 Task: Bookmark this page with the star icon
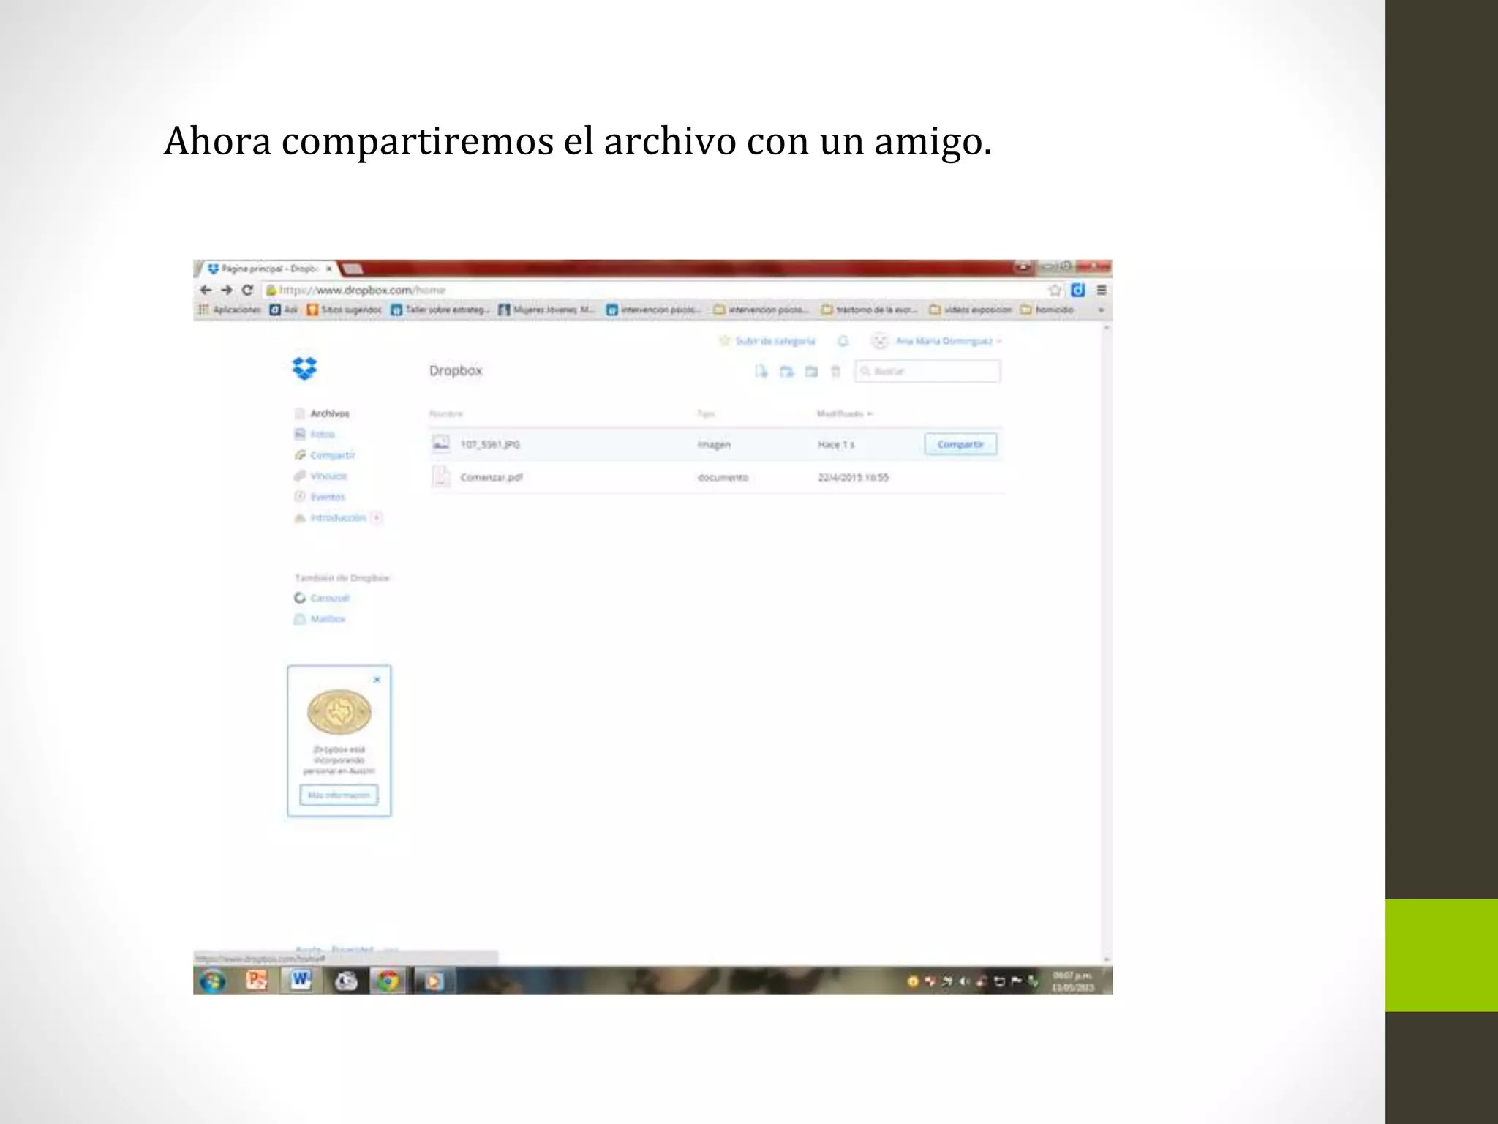[x=1055, y=290]
